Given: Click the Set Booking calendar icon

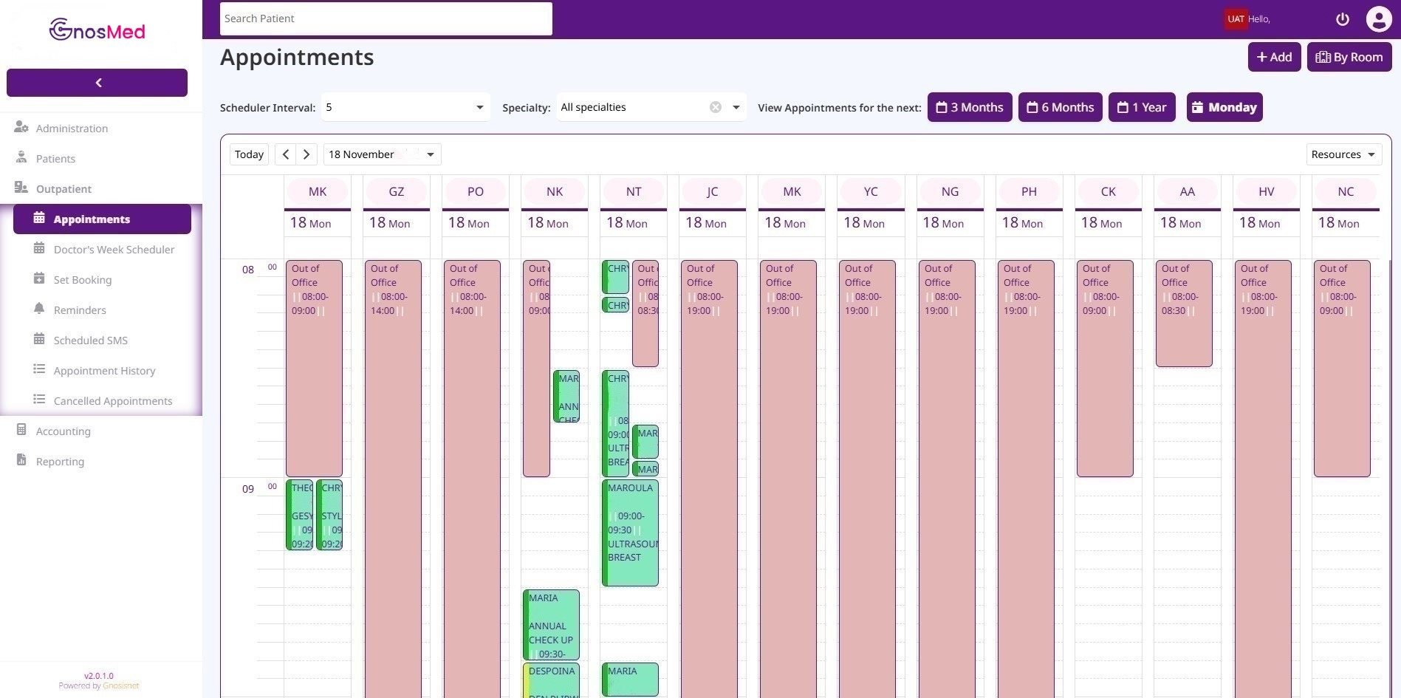Looking at the screenshot, I should pos(39,279).
